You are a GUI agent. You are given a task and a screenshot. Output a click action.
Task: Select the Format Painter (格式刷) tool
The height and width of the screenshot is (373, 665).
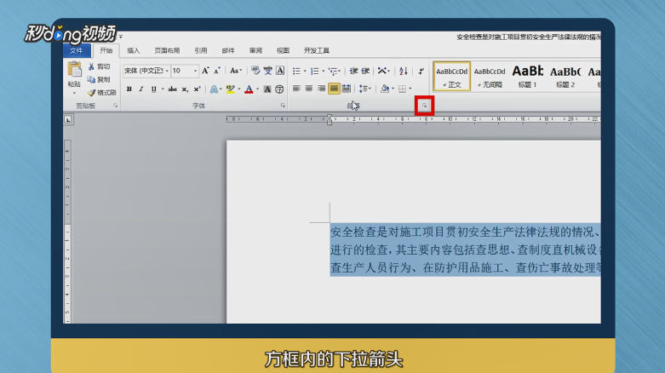[102, 93]
